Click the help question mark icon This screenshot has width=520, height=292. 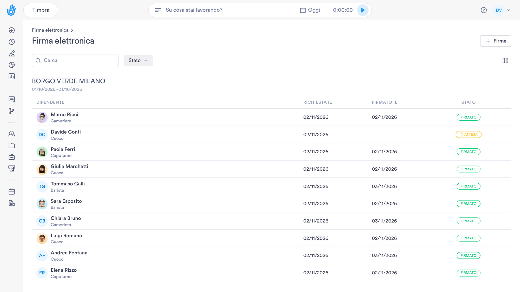click(x=484, y=10)
